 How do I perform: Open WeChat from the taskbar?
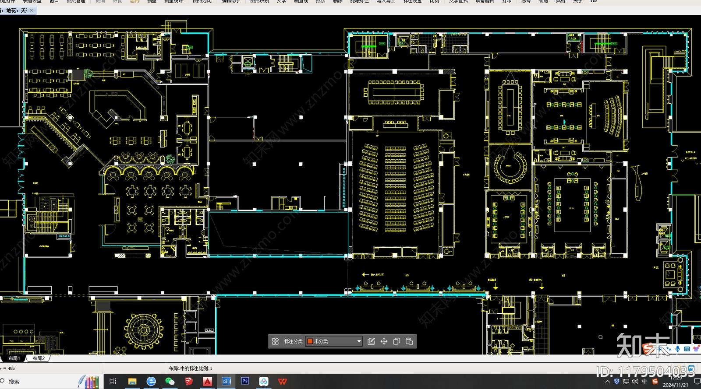pos(170,382)
